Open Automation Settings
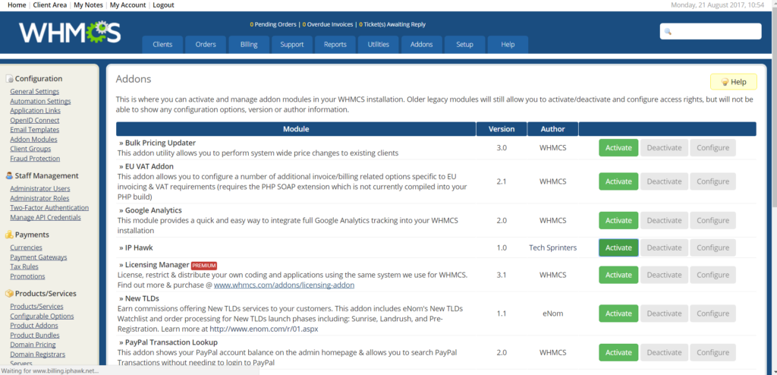The image size is (777, 375). [x=41, y=101]
